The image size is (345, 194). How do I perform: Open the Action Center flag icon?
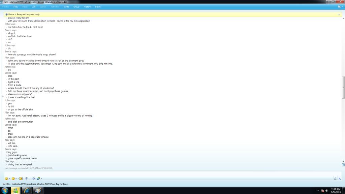click(322, 191)
